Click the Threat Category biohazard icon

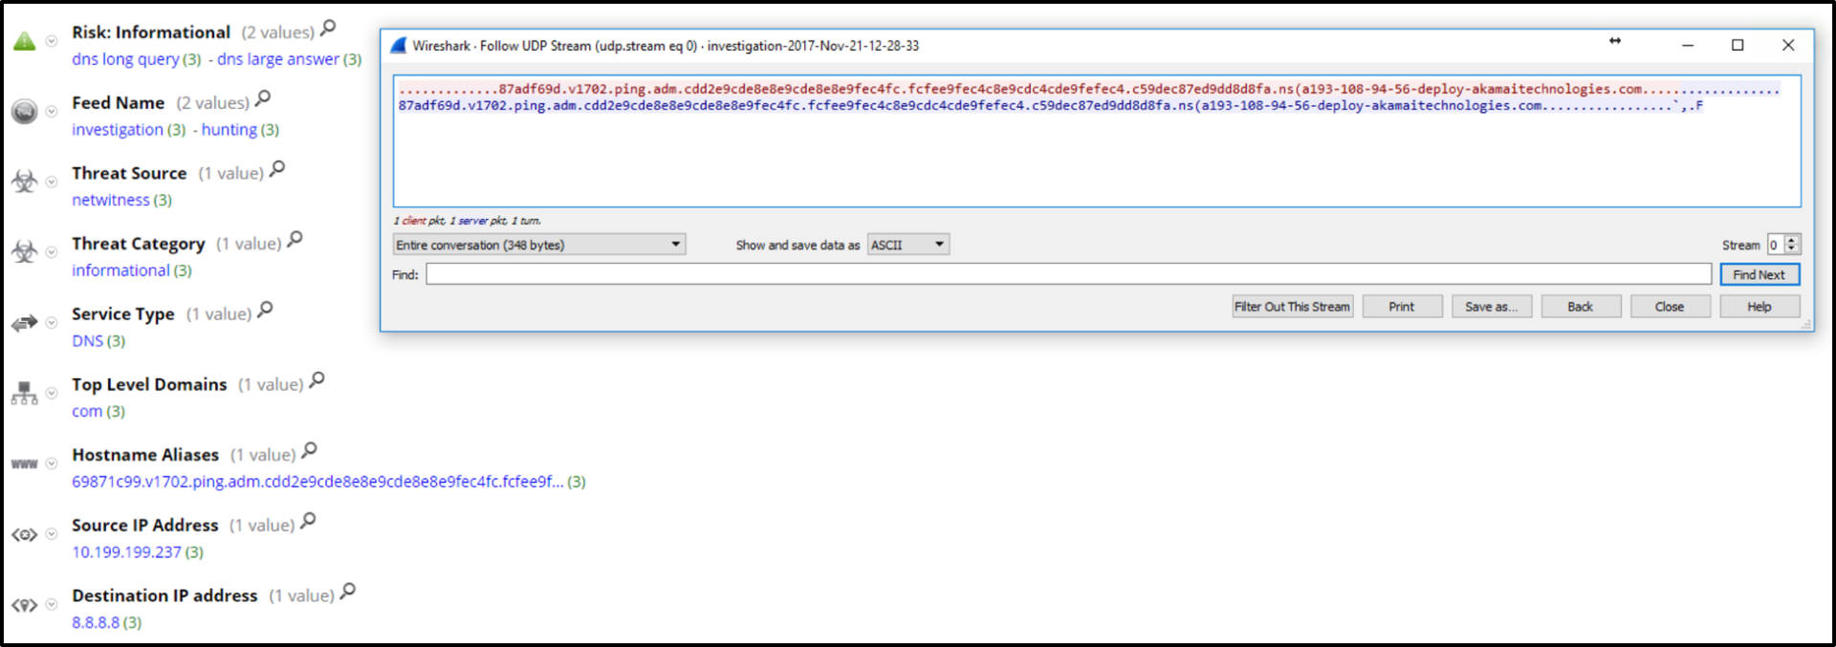tap(24, 252)
